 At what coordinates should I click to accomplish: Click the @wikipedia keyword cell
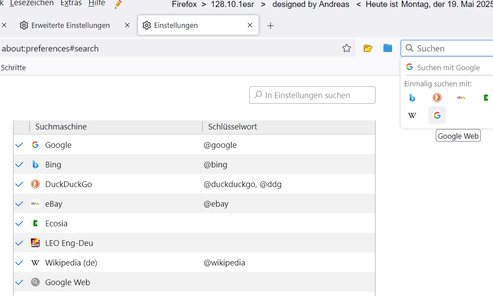tap(224, 263)
